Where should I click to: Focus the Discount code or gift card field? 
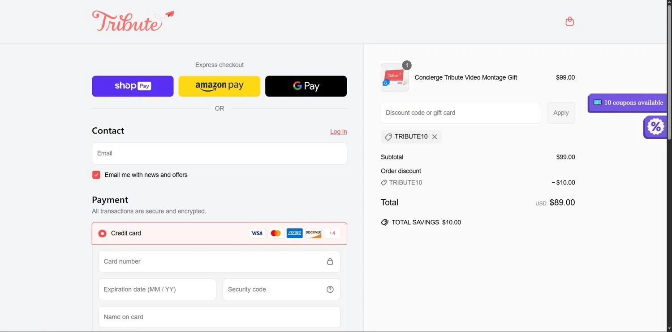tap(461, 113)
